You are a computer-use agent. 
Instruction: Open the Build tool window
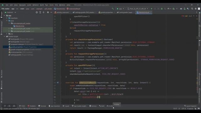pyautogui.click(x=102, y=106)
